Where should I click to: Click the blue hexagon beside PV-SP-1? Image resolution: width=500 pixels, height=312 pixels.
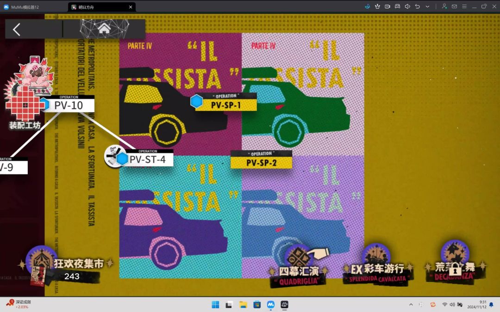196,101
